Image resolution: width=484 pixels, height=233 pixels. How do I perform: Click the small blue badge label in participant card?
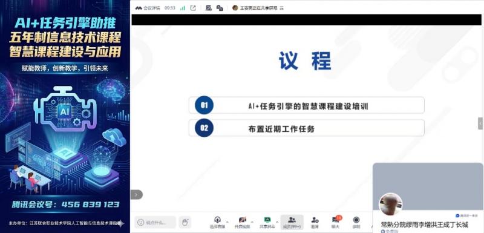tap(466, 215)
